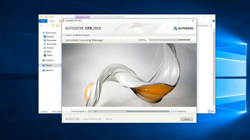Open the Home ribbon tab in File Explorer
The image size is (250, 140).
coord(52,21)
